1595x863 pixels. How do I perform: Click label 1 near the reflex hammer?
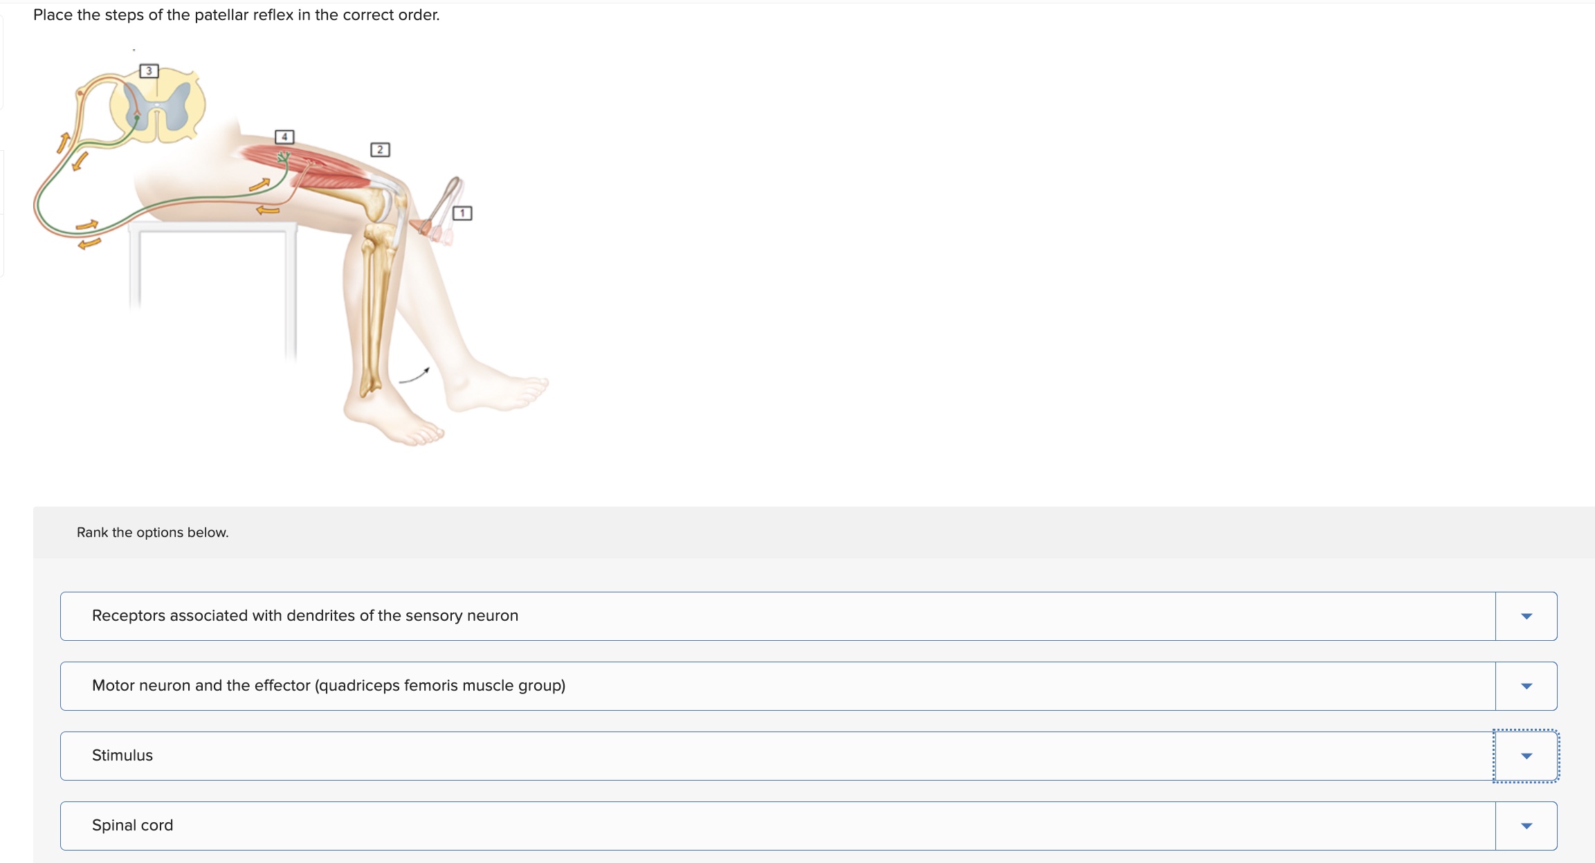click(x=462, y=213)
